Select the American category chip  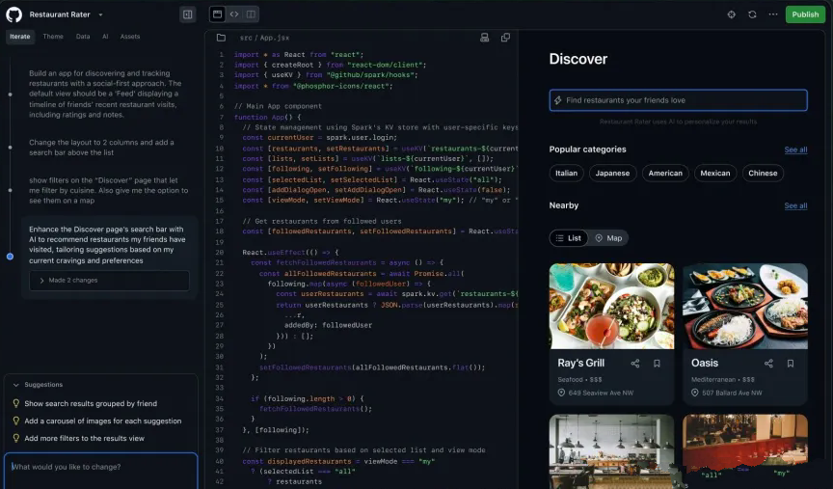665,174
